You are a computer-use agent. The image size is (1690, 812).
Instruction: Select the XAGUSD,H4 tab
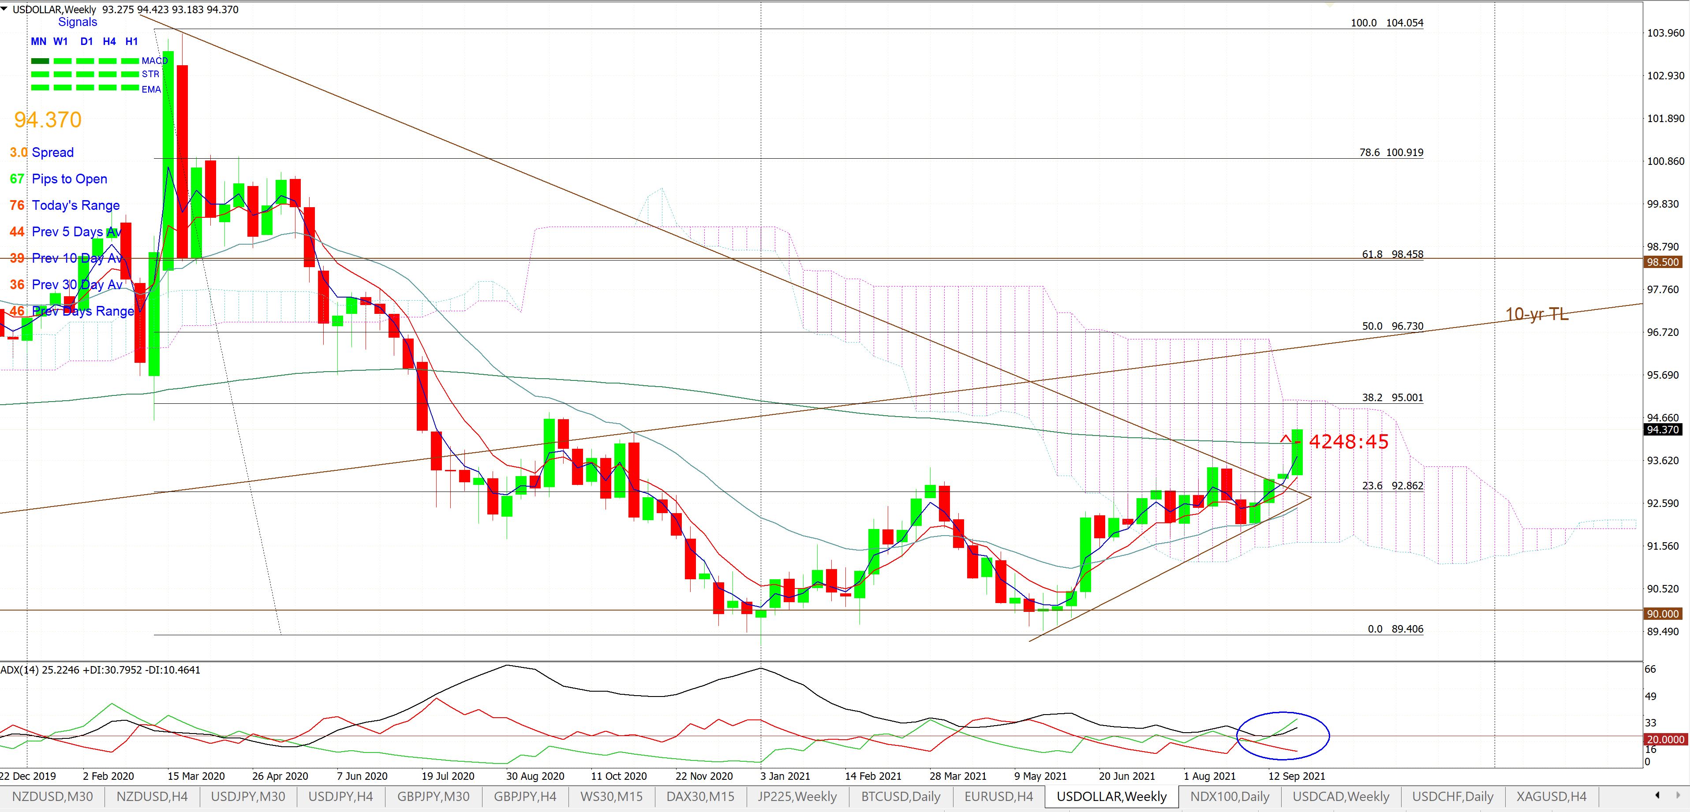coord(1551,796)
